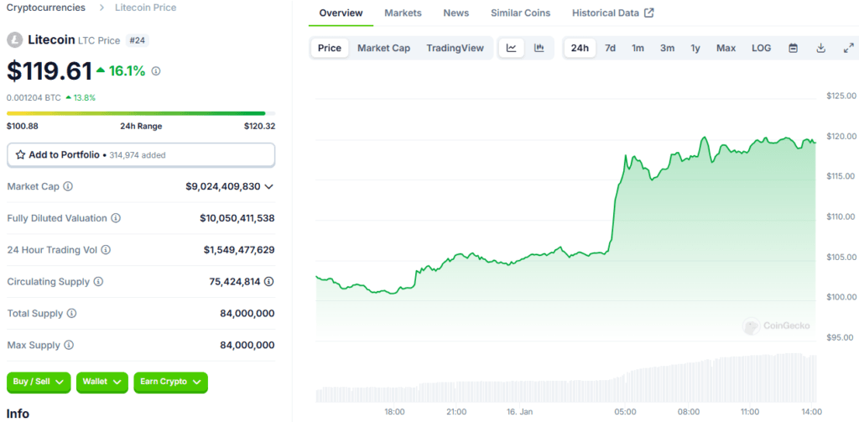Select the 1m time range
Screen dimensions: 859x422
(x=638, y=48)
